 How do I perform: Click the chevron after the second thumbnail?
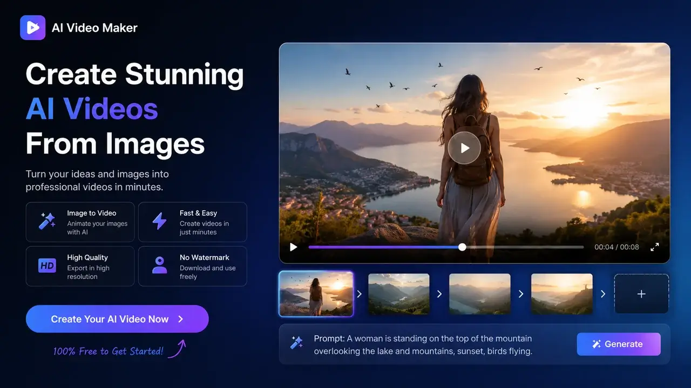pos(439,294)
